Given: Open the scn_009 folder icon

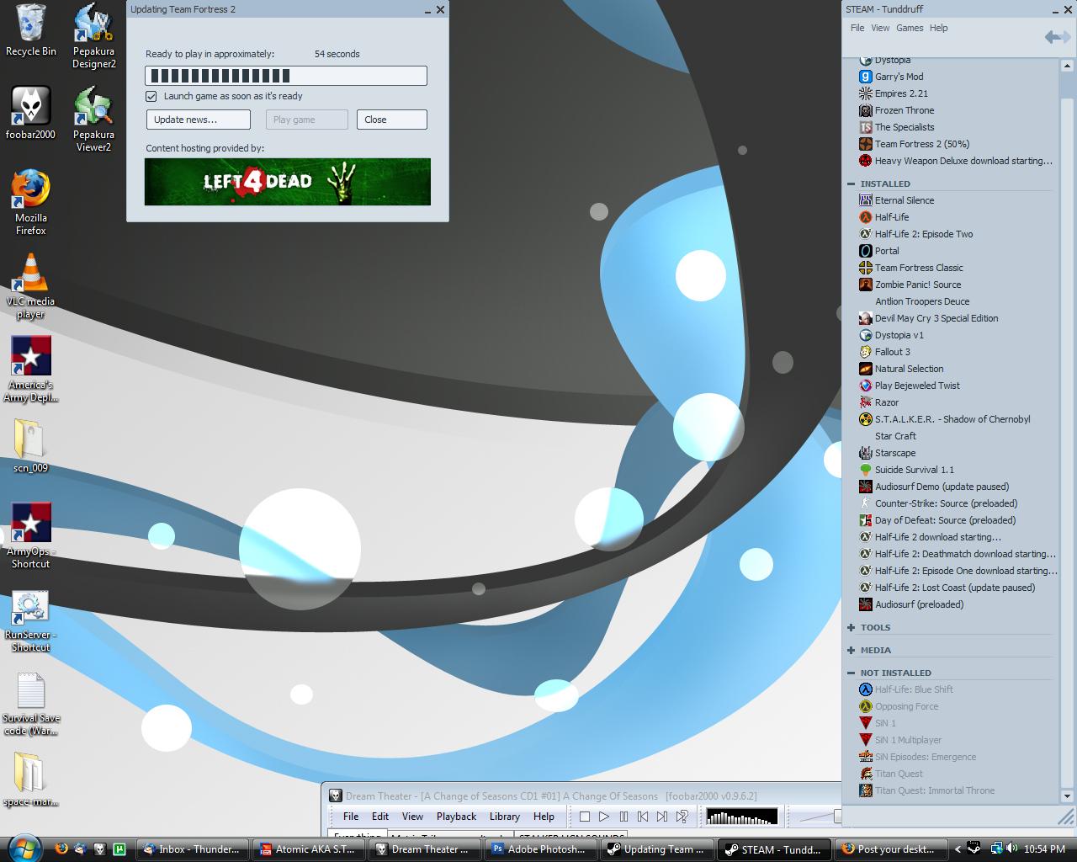Looking at the screenshot, I should [30, 446].
